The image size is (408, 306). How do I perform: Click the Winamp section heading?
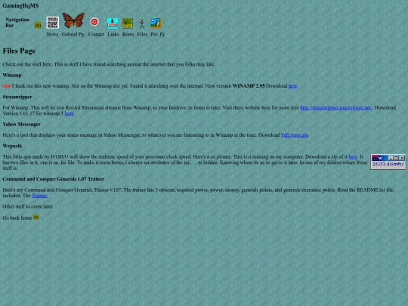click(x=12, y=76)
